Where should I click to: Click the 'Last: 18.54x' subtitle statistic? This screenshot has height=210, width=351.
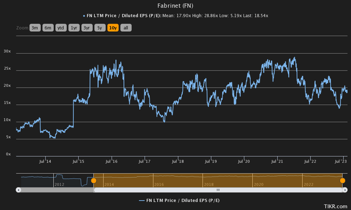click(x=256, y=16)
